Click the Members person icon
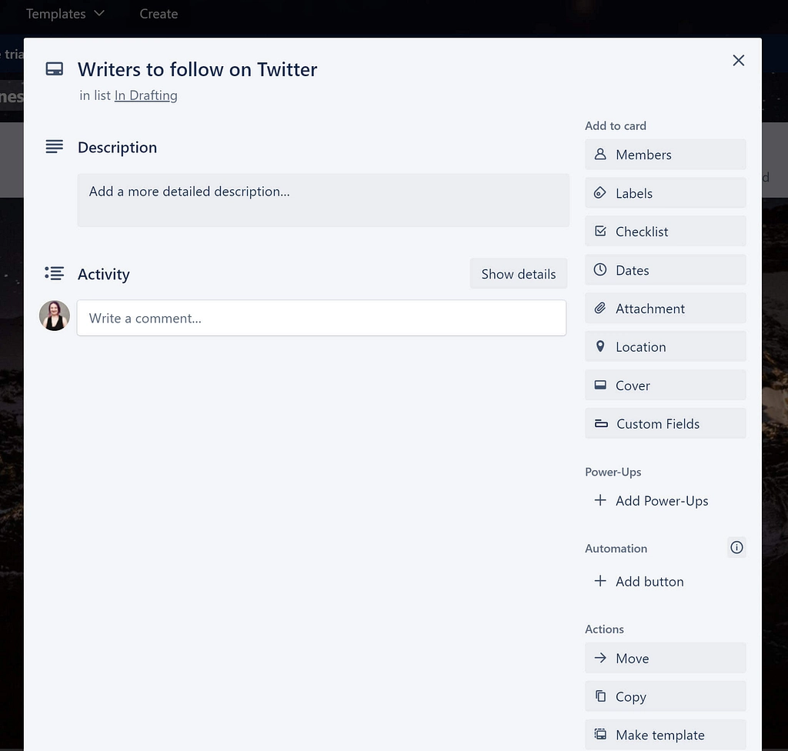This screenshot has height=751, width=788. click(600, 154)
